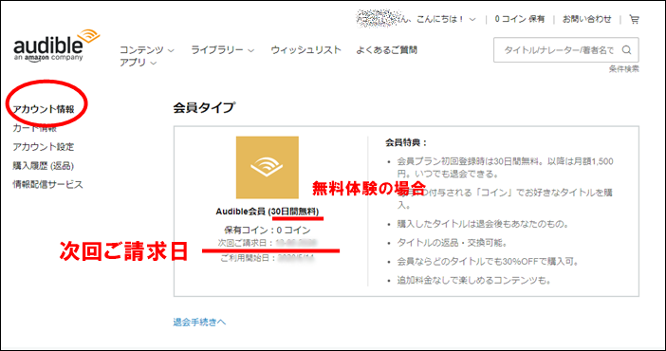Click the gold Audible membership badge
This screenshot has height=351, width=666.
point(268,167)
